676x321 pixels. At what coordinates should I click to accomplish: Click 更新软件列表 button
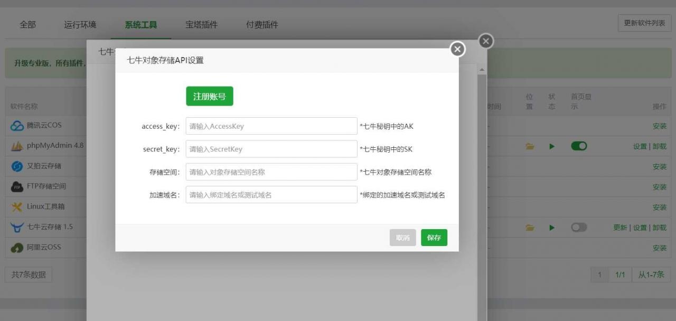click(x=645, y=23)
